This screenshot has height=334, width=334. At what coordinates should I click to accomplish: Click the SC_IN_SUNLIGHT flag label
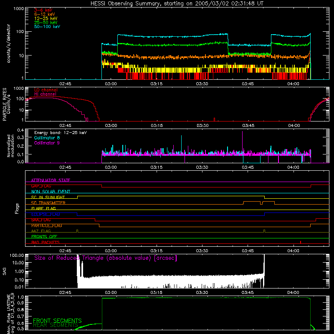coord(48,197)
